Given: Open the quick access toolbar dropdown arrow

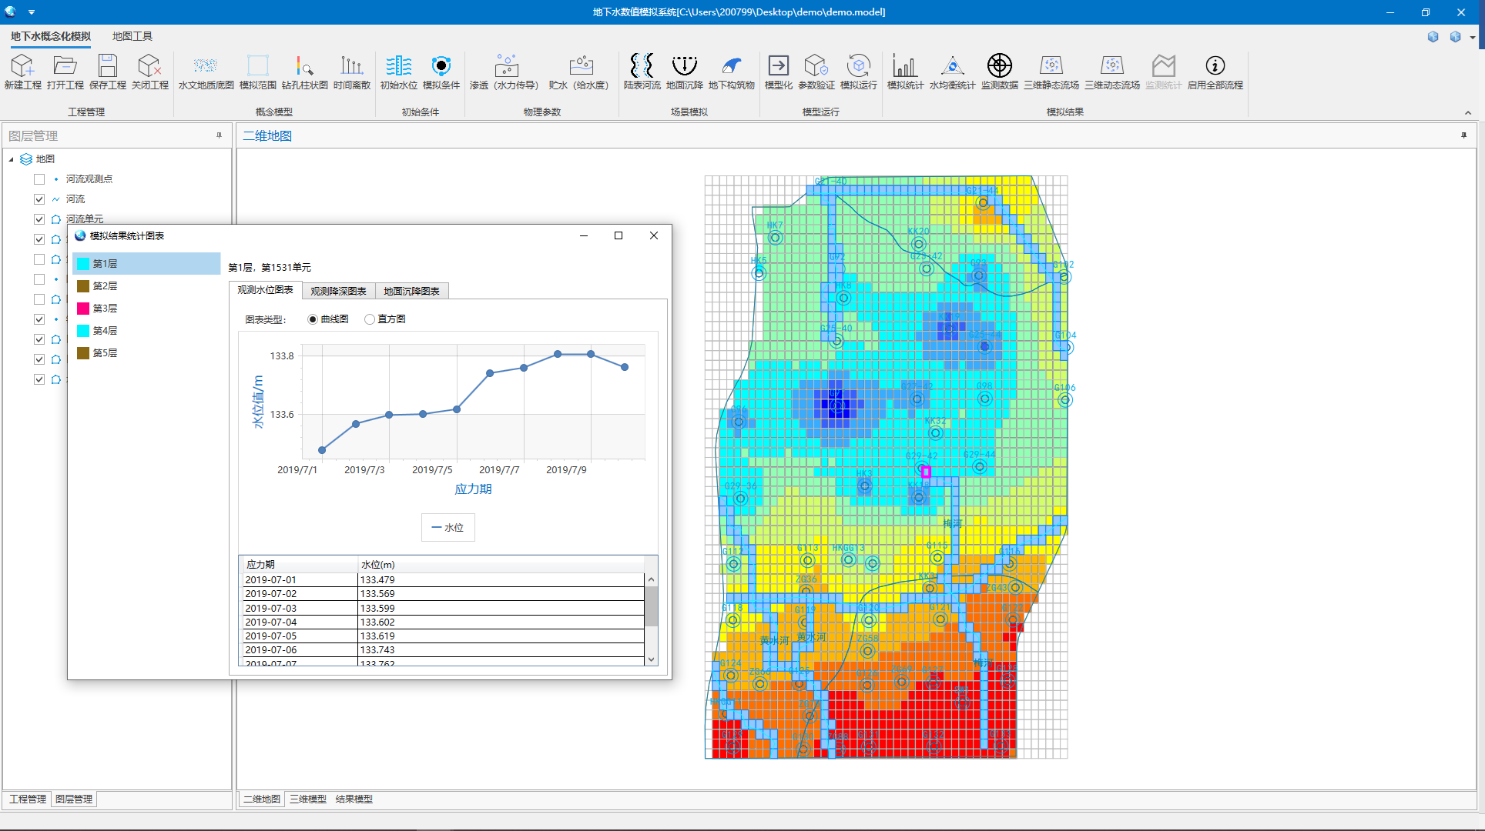Looking at the screenshot, I should [x=32, y=12].
